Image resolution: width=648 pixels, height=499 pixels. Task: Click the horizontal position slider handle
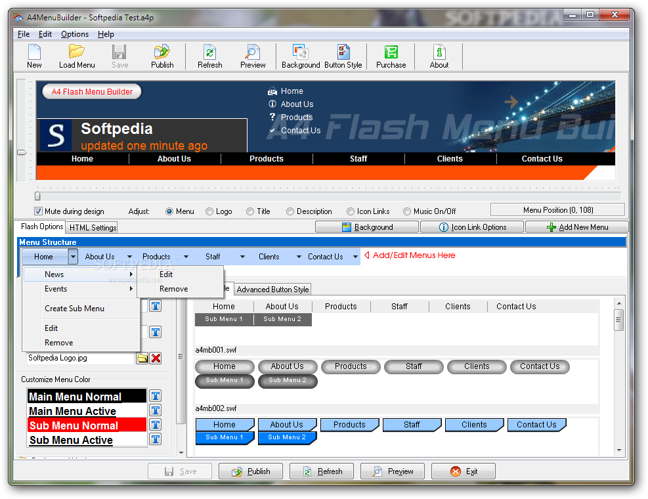37,196
